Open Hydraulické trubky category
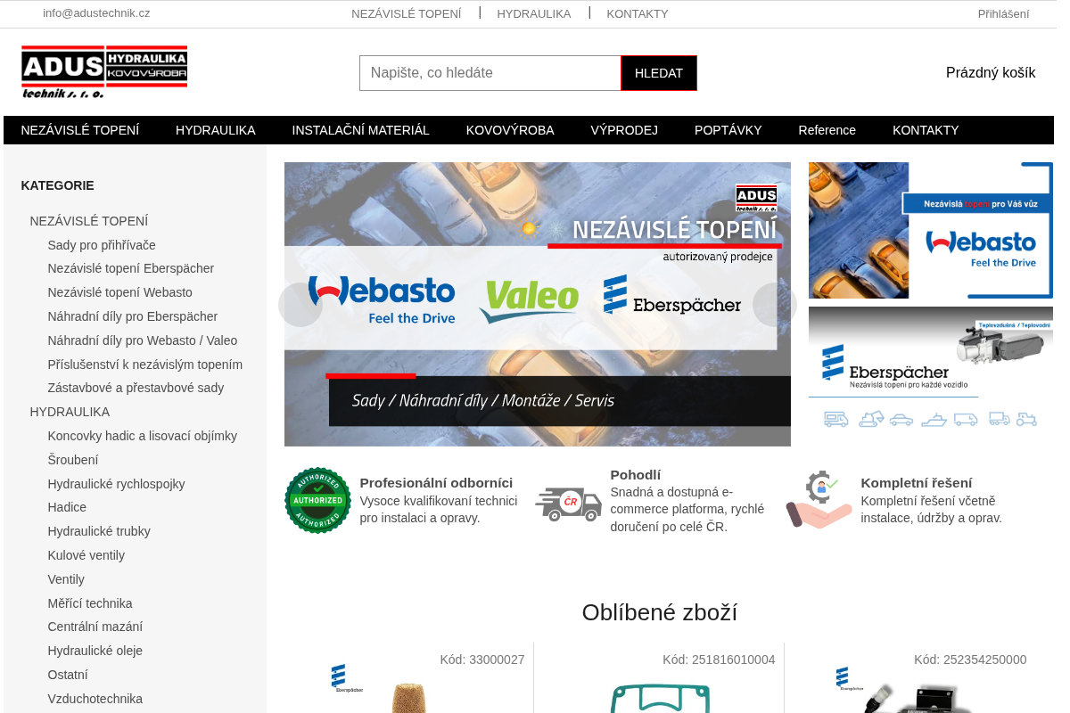1070x713 pixels. (99, 531)
